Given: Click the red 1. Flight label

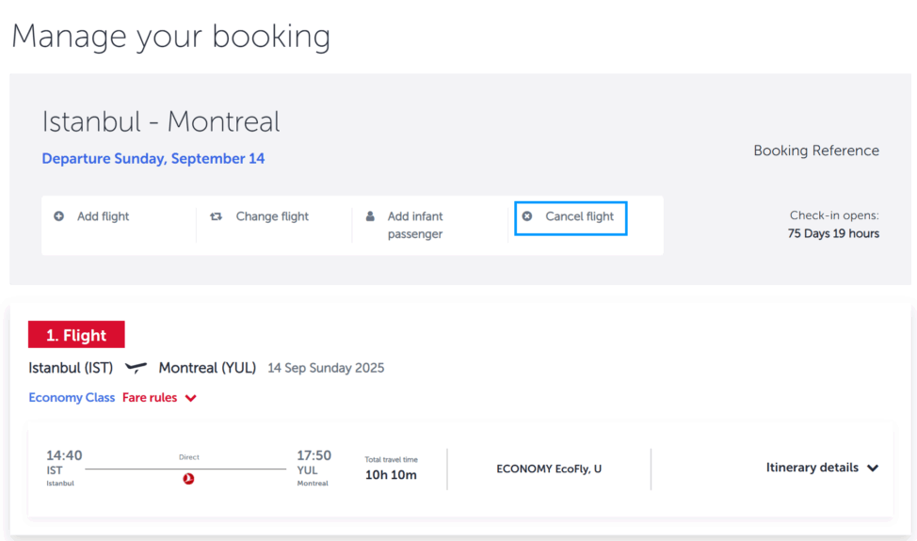Looking at the screenshot, I should (76, 334).
